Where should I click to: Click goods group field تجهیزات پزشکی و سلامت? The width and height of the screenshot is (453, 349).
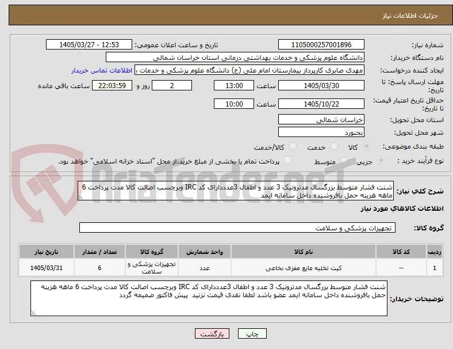[x=237, y=227]
